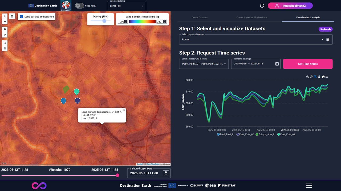Open the Selected Catalog demo_kit dropdown
341x191 pixels.
click(x=127, y=6)
